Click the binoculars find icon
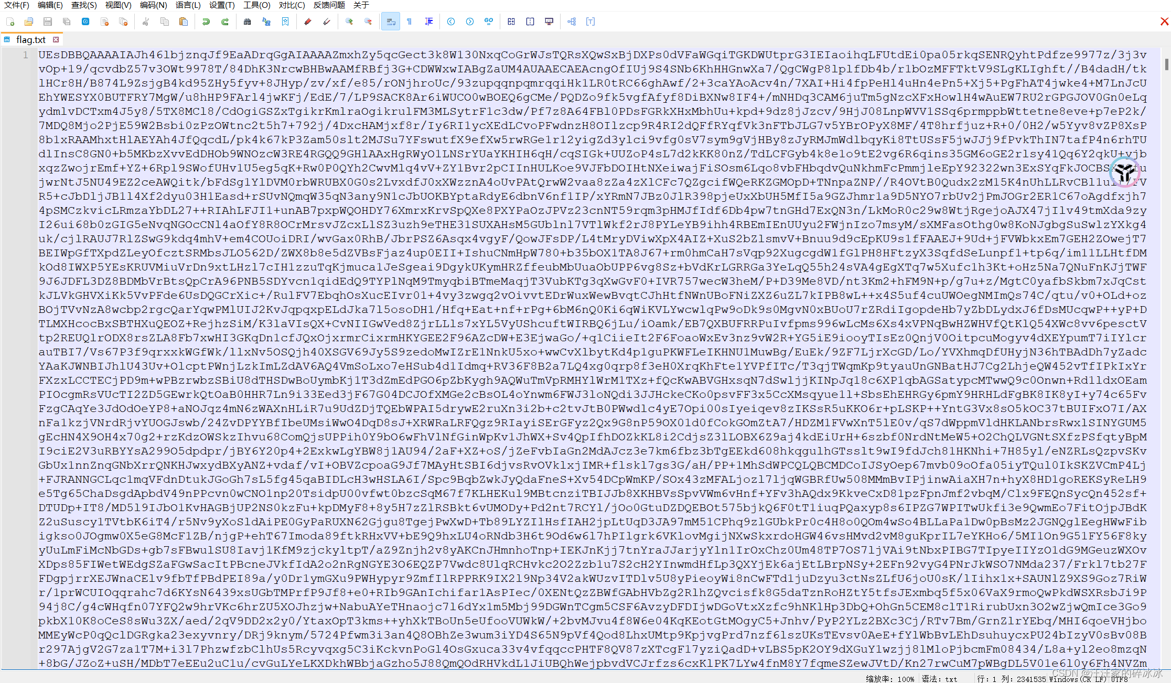1171x683 pixels. point(248,21)
